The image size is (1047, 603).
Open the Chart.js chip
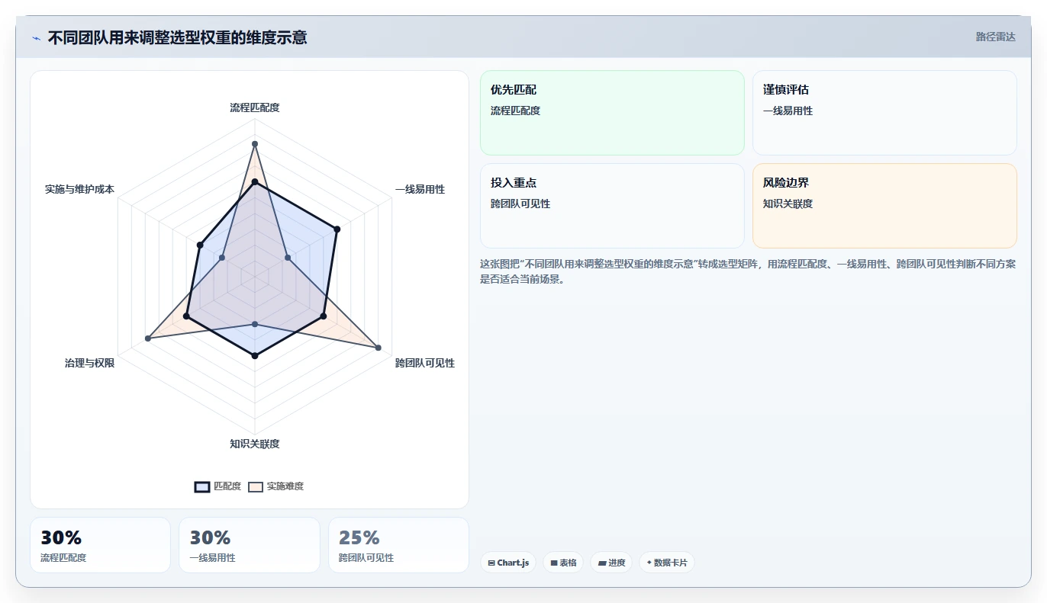(x=508, y=563)
